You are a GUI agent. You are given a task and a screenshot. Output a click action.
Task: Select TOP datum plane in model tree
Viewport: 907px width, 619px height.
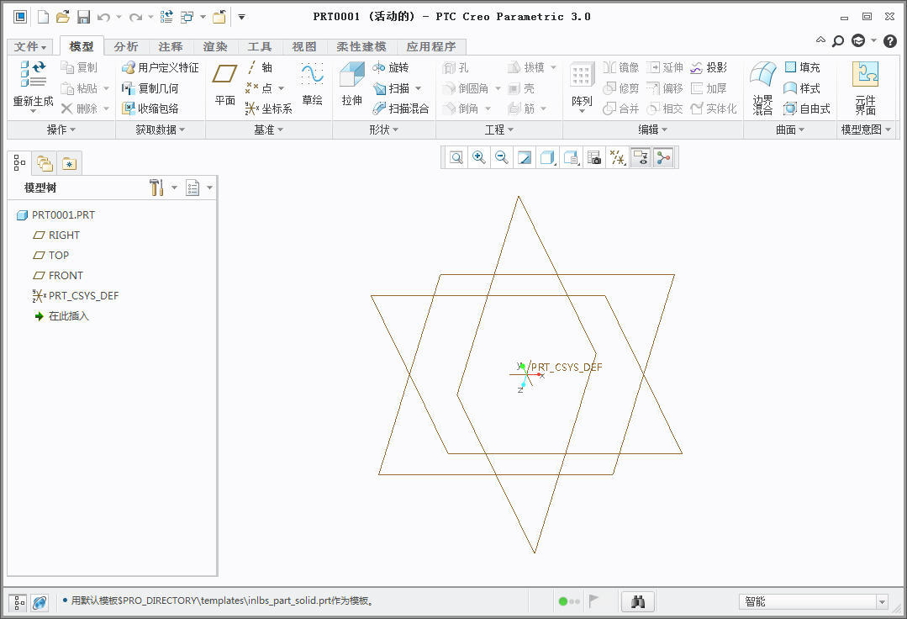click(51, 255)
